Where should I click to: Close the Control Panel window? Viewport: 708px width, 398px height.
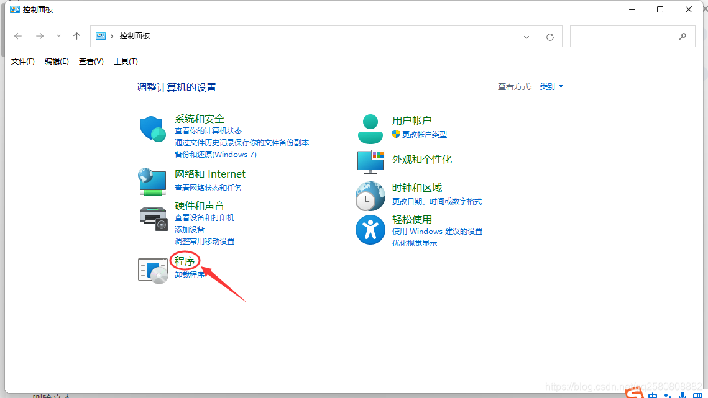[x=689, y=9]
